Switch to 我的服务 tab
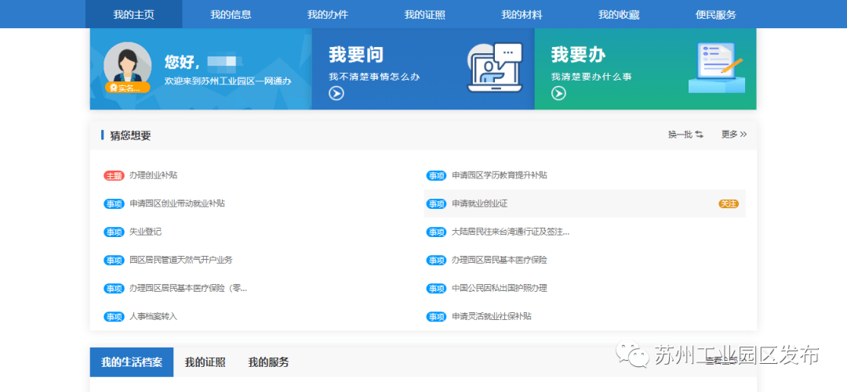This screenshot has width=847, height=392. tap(268, 361)
